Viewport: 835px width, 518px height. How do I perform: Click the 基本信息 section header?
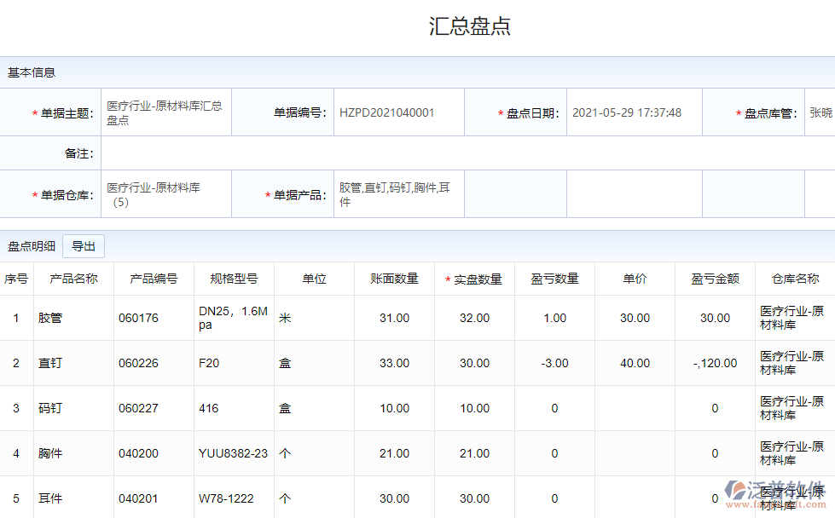[32, 72]
